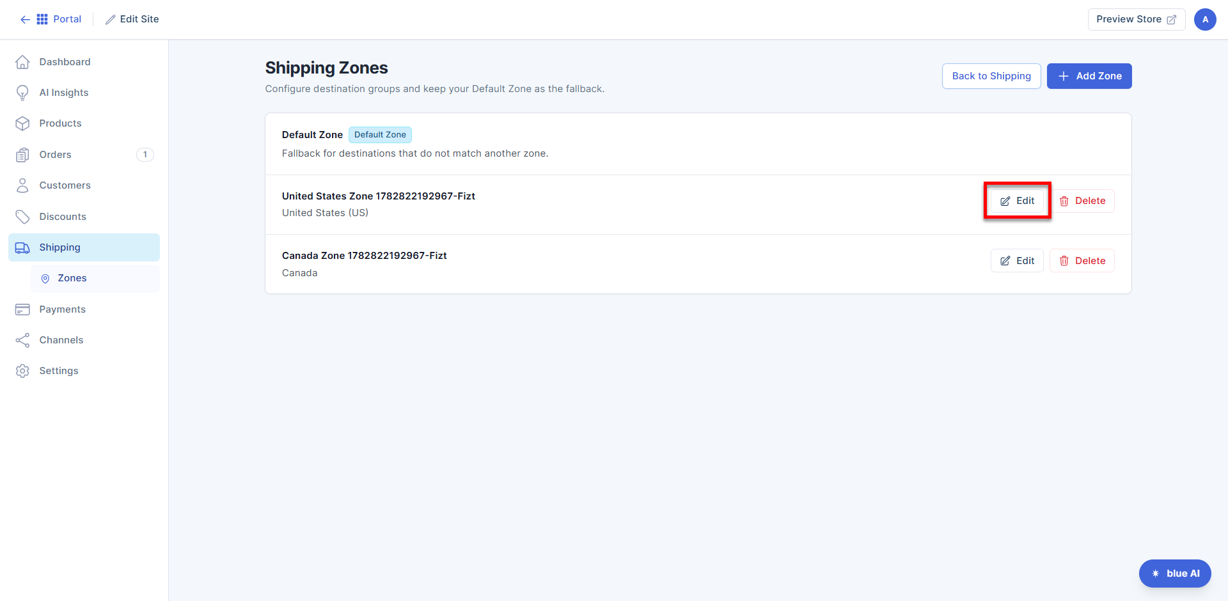Click the trash icon for Canada Zone
The image size is (1228, 601).
[x=1064, y=261]
